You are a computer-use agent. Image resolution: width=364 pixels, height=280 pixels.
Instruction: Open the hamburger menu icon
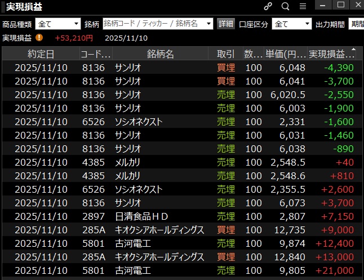click(303, 6)
